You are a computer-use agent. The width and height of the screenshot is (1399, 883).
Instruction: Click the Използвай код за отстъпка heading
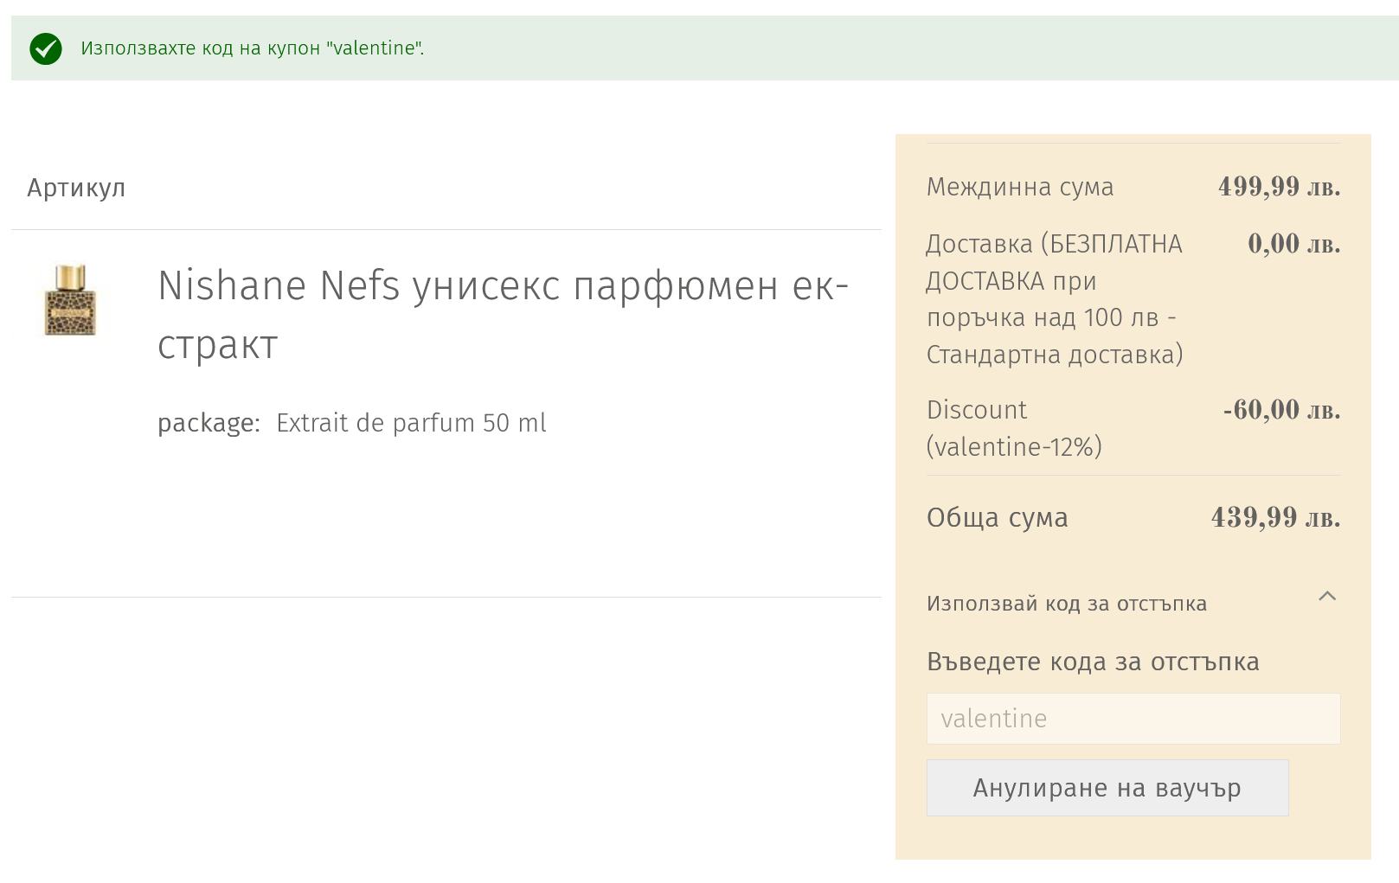click(x=1066, y=603)
